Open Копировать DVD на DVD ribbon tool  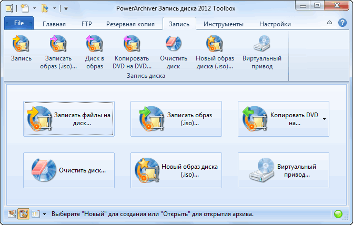click(132, 52)
